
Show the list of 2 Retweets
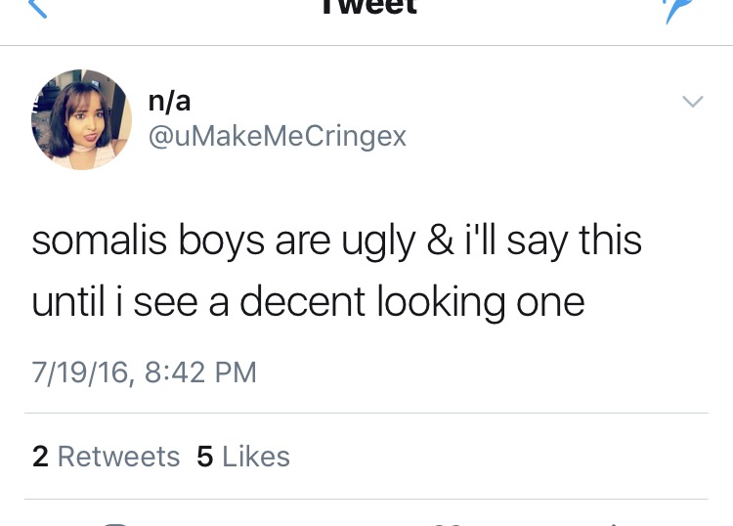pos(107,457)
